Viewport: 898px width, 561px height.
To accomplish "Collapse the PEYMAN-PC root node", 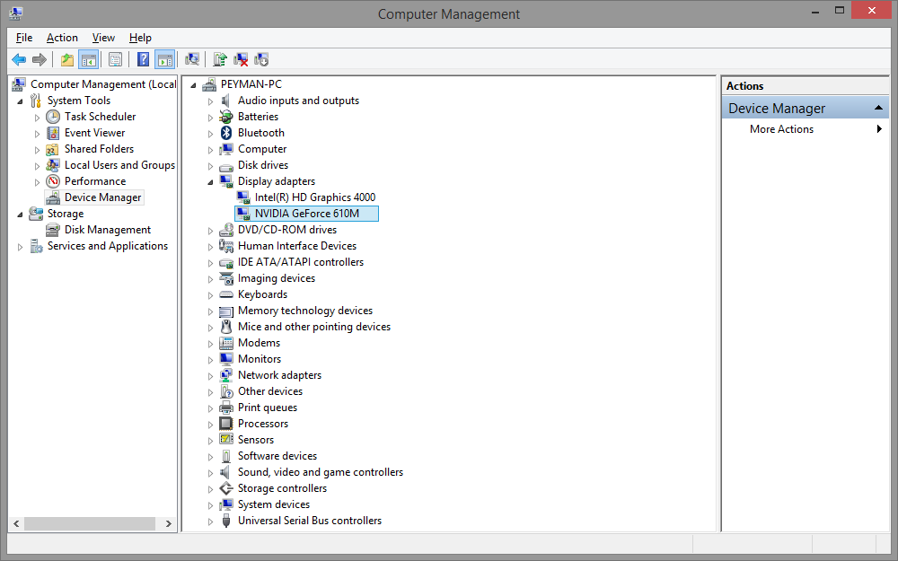I will [193, 85].
